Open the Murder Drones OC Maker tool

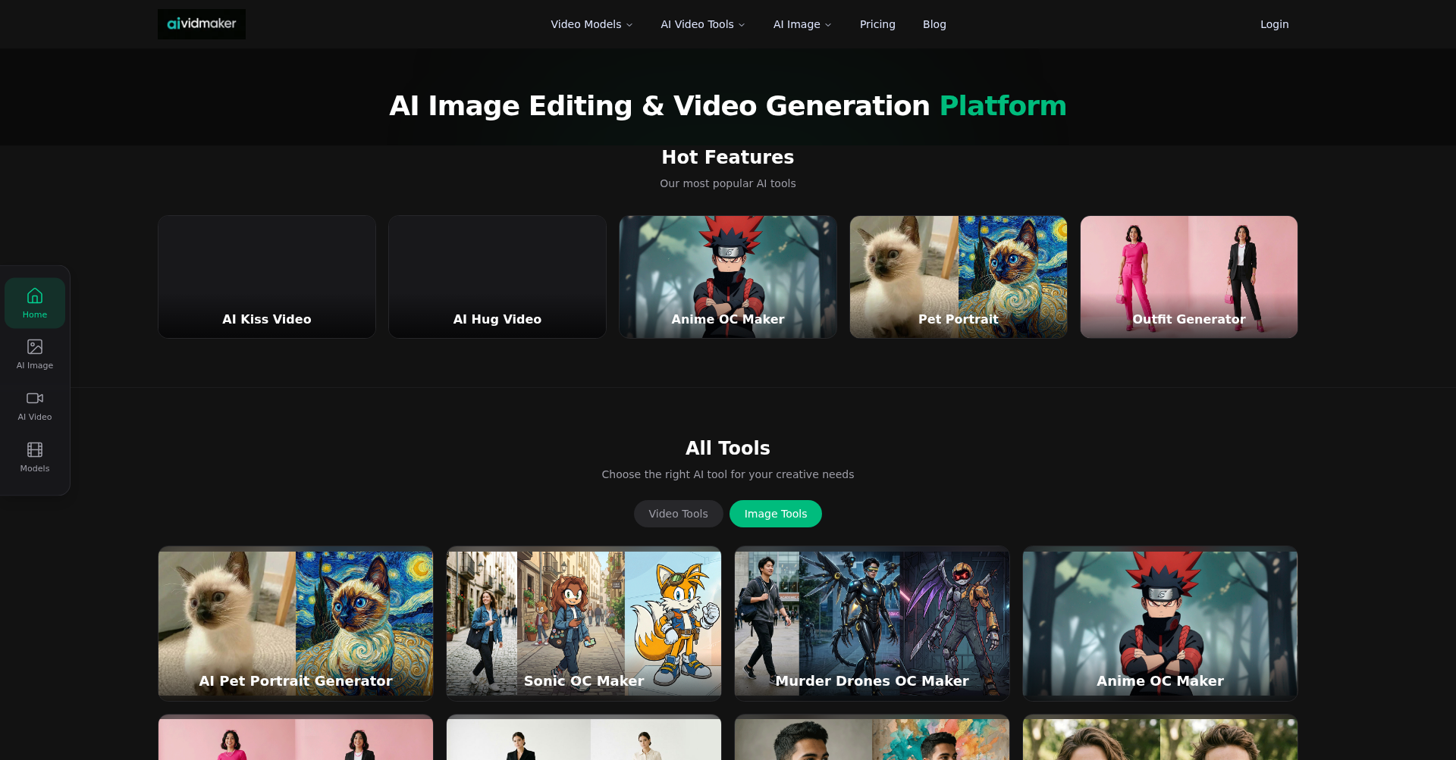pos(871,623)
